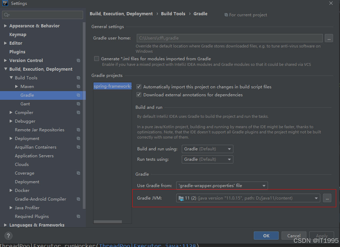
Task: Click the Gradle user home path field
Action: [x=230, y=38]
